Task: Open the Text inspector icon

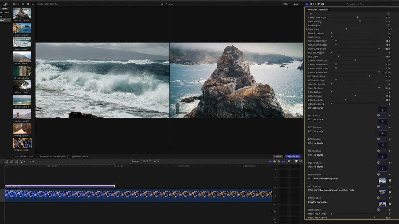Action: tap(311, 4)
